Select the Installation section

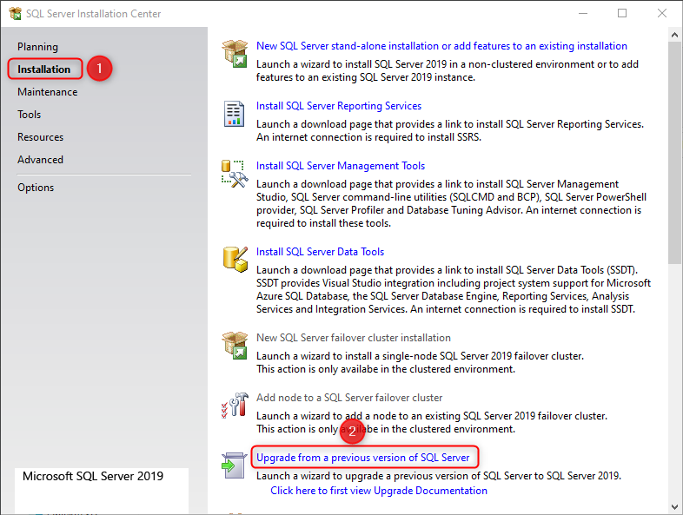point(44,69)
